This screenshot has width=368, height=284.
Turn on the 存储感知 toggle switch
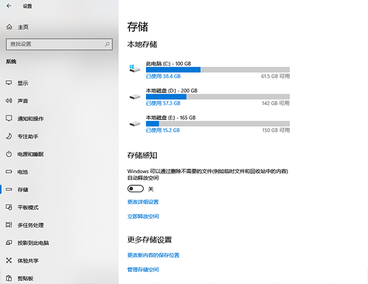[136, 189]
